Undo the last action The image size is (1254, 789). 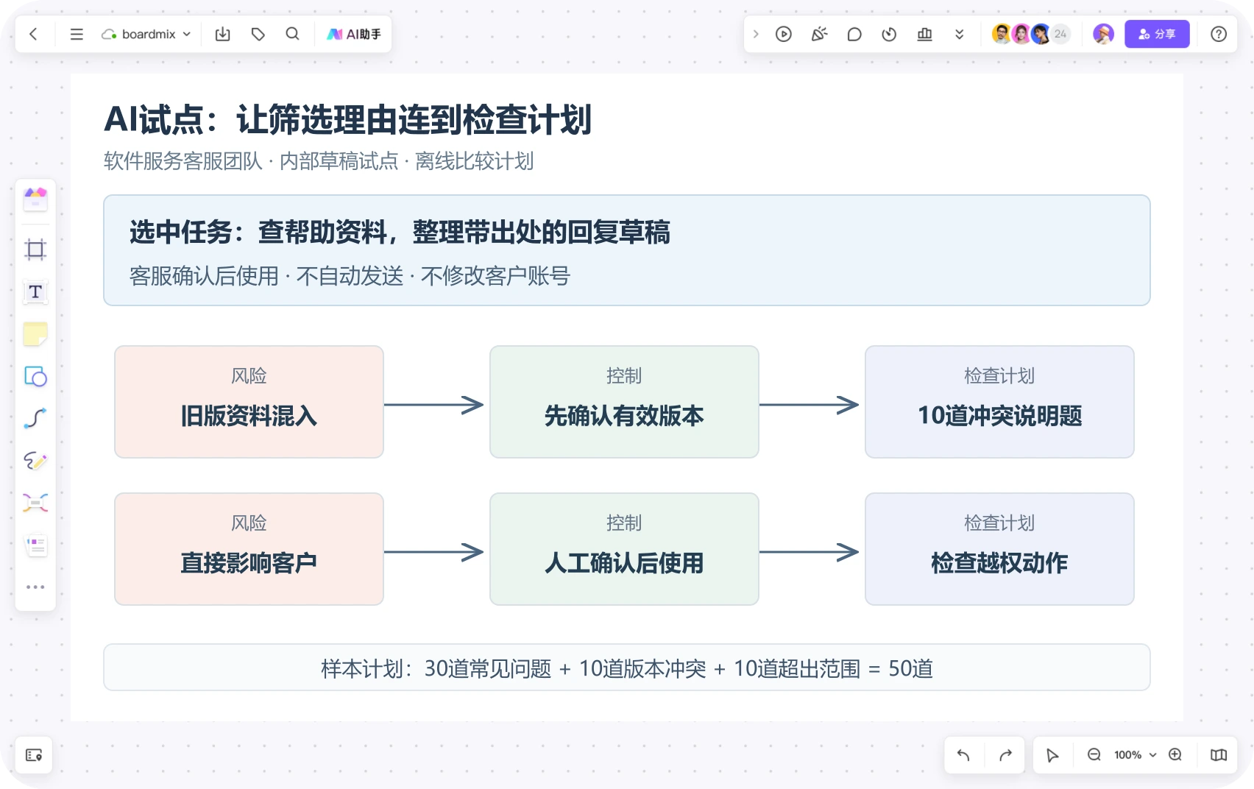(x=963, y=755)
